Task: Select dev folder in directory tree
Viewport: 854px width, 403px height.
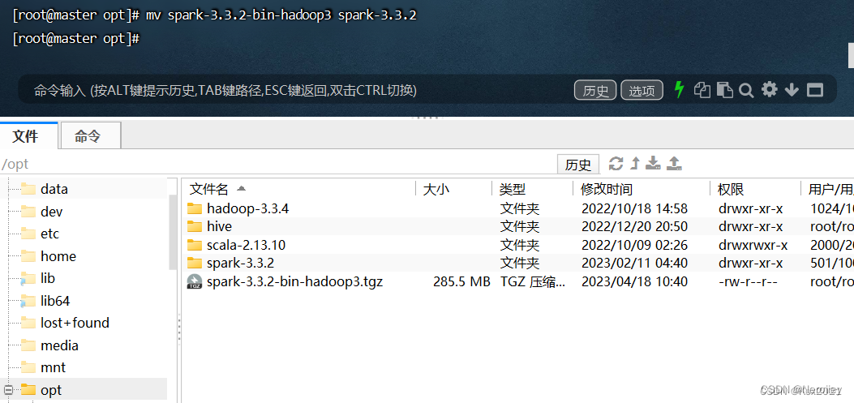Action: pos(52,212)
